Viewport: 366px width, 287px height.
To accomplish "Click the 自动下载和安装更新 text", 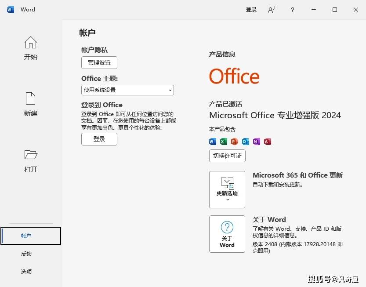I will click(278, 185).
